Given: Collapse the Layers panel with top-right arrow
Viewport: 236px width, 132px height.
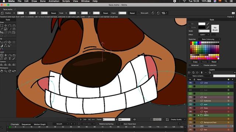Looking at the screenshot, I should tap(235, 73).
